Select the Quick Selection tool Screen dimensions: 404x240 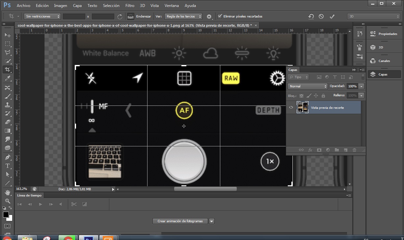pyautogui.click(x=7, y=61)
